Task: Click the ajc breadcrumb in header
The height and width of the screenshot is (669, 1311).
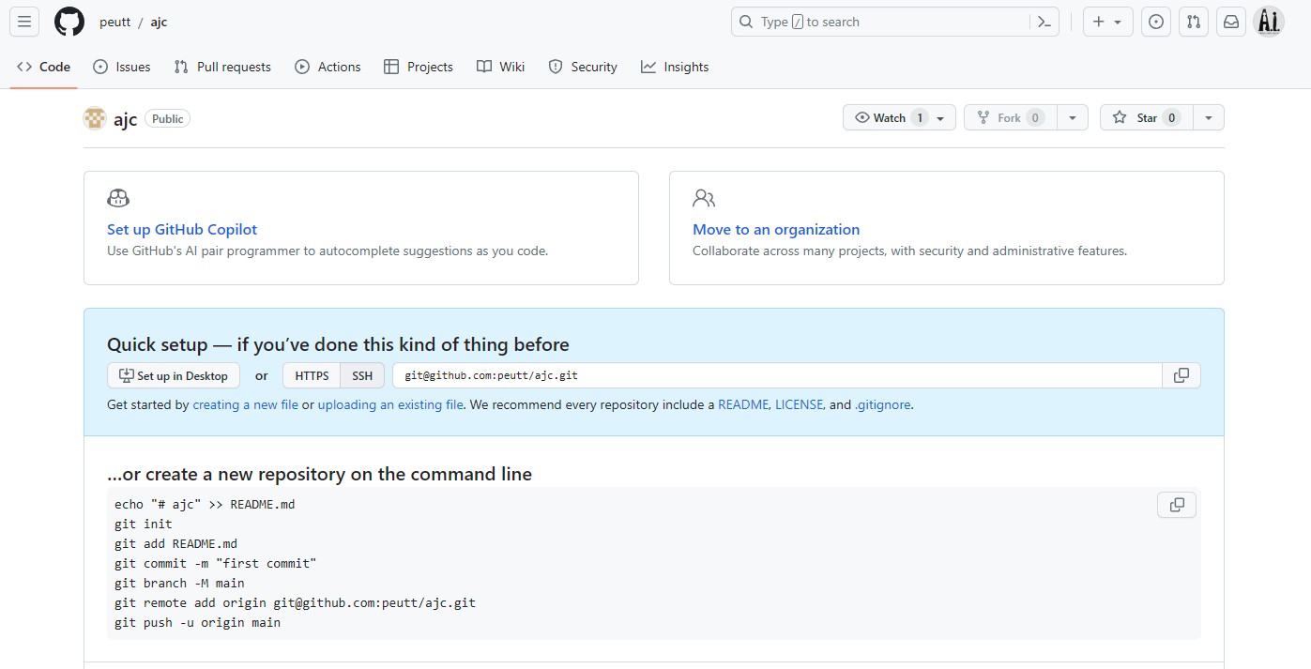Action: click(x=159, y=22)
